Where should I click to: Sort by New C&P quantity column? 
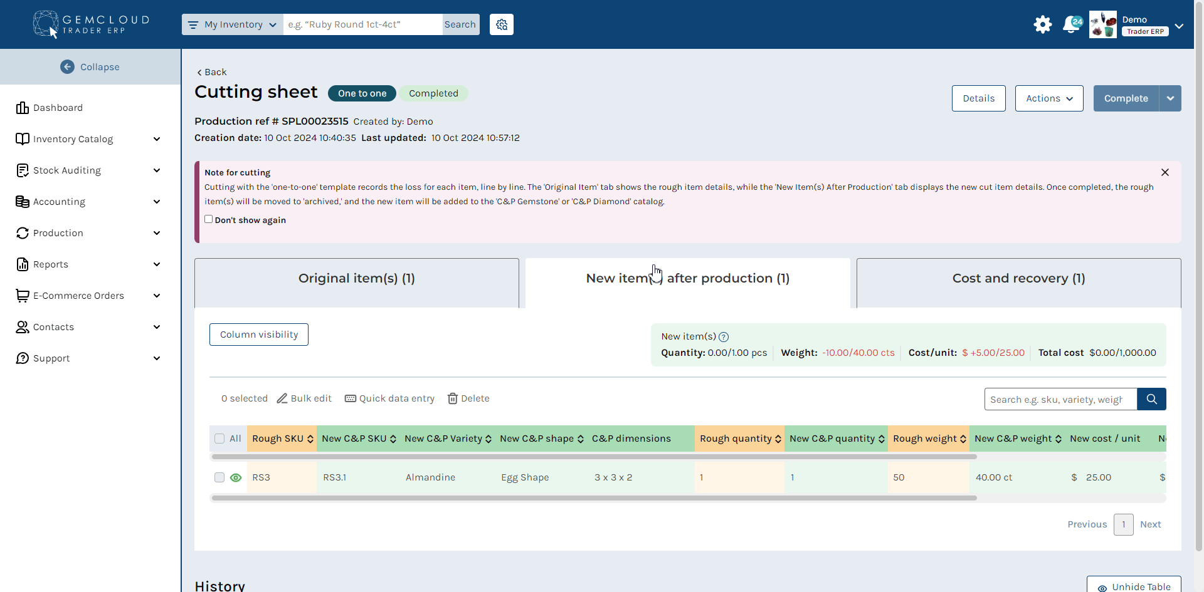pyautogui.click(x=881, y=439)
